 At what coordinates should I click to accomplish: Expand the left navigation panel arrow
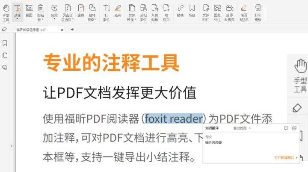(12, 146)
